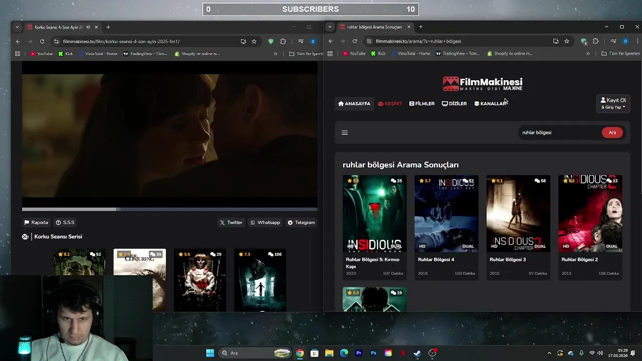The width and height of the screenshot is (642, 361).
Task: Open VirusTotal bookmark in left window
Action: point(98,54)
